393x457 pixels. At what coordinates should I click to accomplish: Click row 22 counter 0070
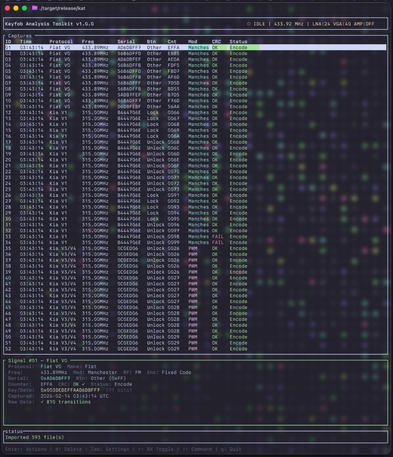(173, 172)
